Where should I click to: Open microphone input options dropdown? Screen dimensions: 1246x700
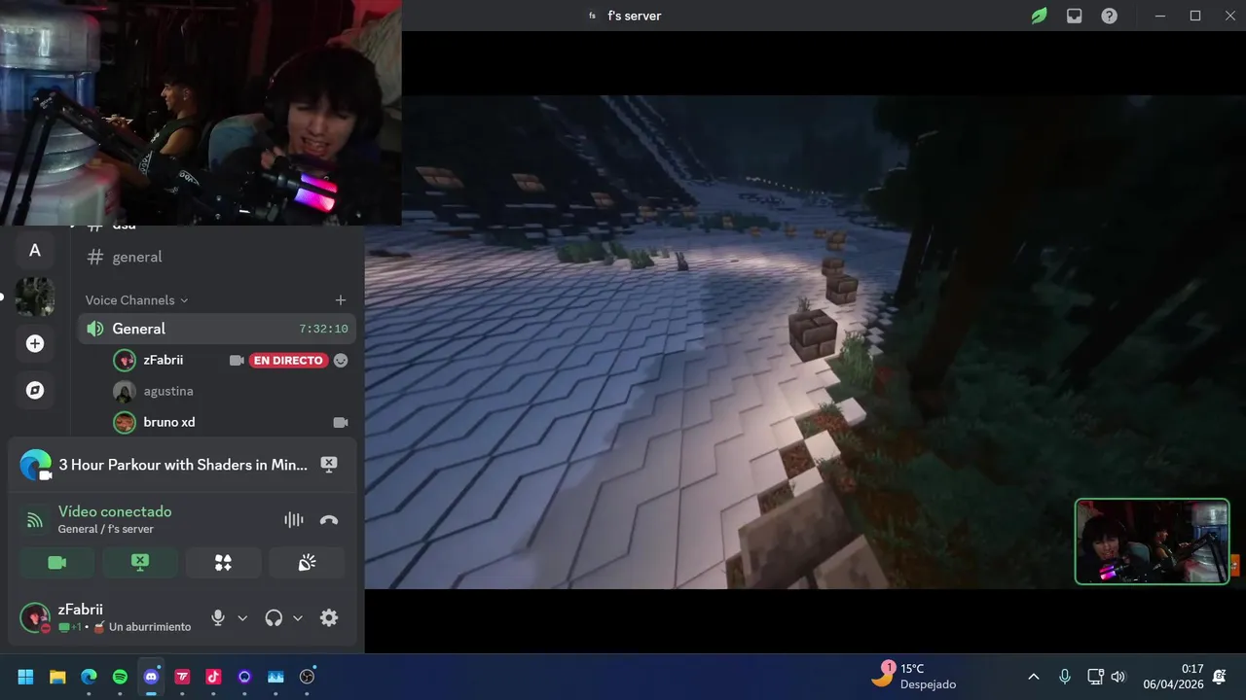pyautogui.click(x=242, y=617)
